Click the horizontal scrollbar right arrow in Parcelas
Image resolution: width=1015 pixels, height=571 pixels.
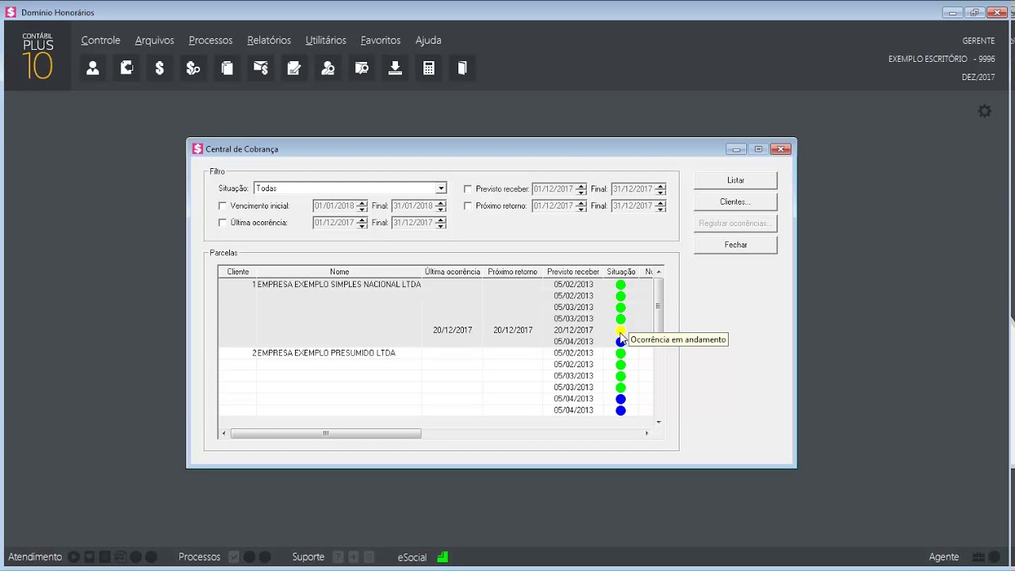coord(647,433)
